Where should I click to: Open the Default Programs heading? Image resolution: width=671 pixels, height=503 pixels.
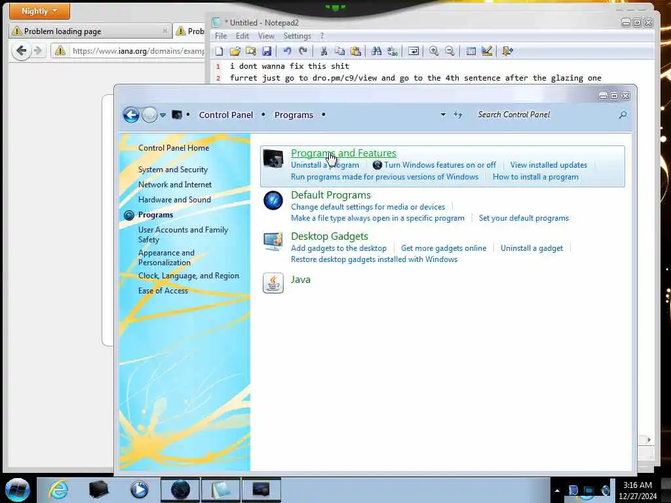click(x=331, y=195)
